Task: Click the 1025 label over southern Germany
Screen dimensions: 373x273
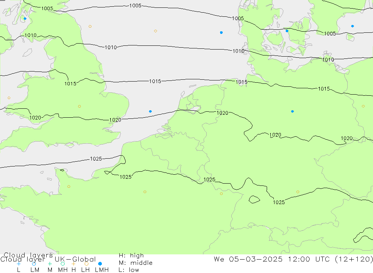Action: coord(279,202)
